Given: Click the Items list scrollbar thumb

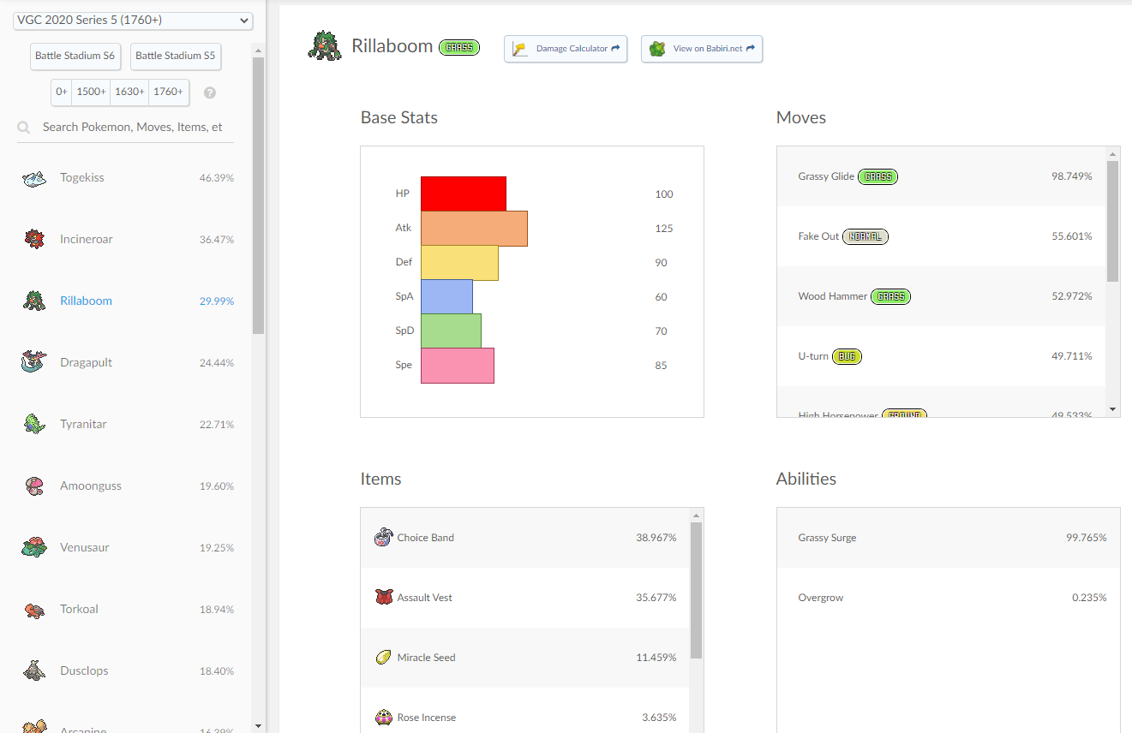Looking at the screenshot, I should pyautogui.click(x=696, y=590).
